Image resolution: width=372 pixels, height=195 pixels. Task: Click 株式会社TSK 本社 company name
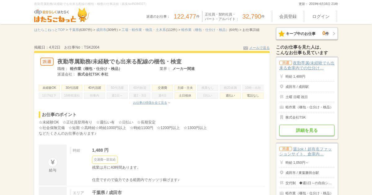coord(93,74)
